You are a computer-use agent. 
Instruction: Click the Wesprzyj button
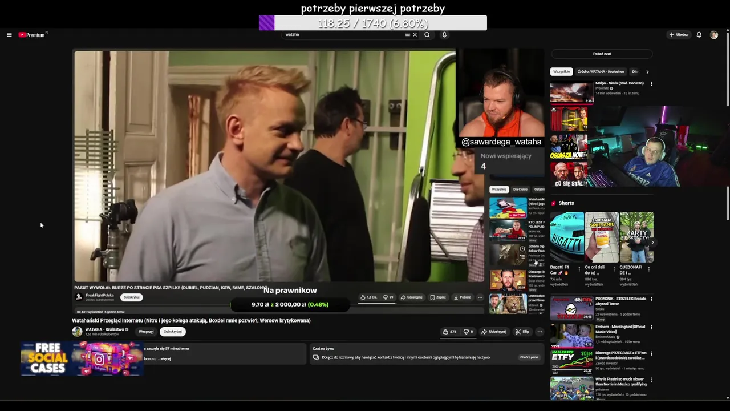(146, 332)
